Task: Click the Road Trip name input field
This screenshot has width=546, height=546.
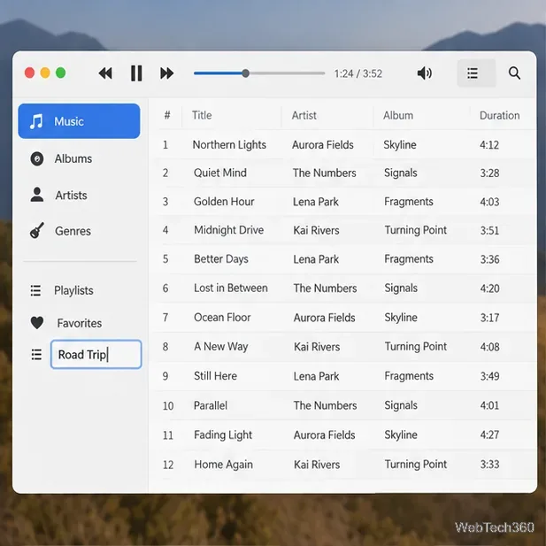Action: click(96, 355)
